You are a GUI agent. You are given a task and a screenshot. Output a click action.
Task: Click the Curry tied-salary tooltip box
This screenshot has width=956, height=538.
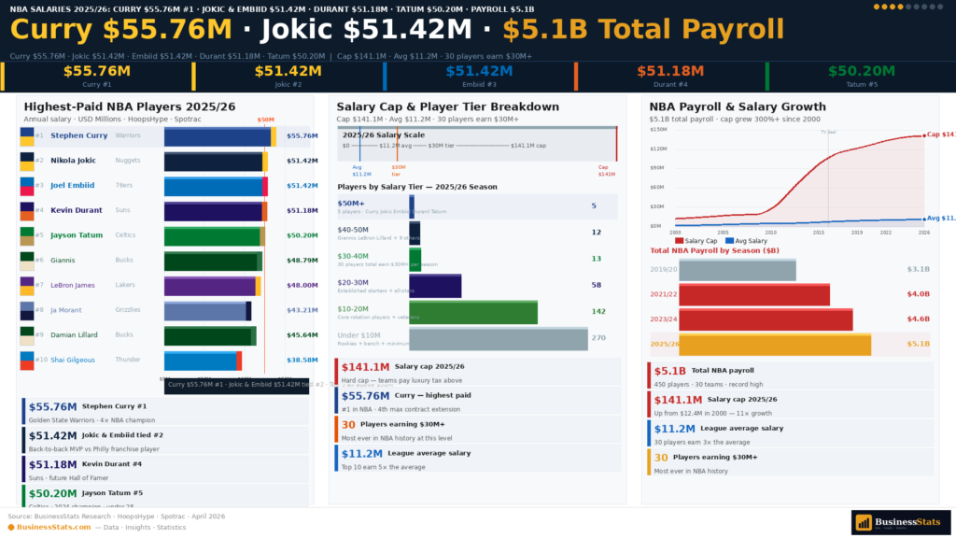(236, 385)
